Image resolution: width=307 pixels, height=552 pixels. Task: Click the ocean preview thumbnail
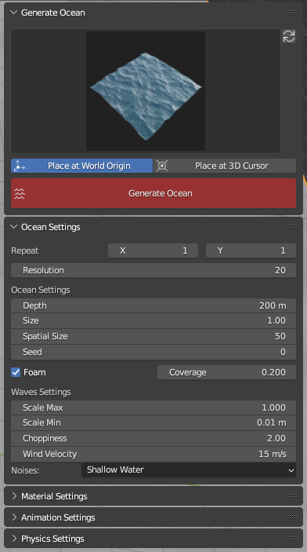[146, 91]
